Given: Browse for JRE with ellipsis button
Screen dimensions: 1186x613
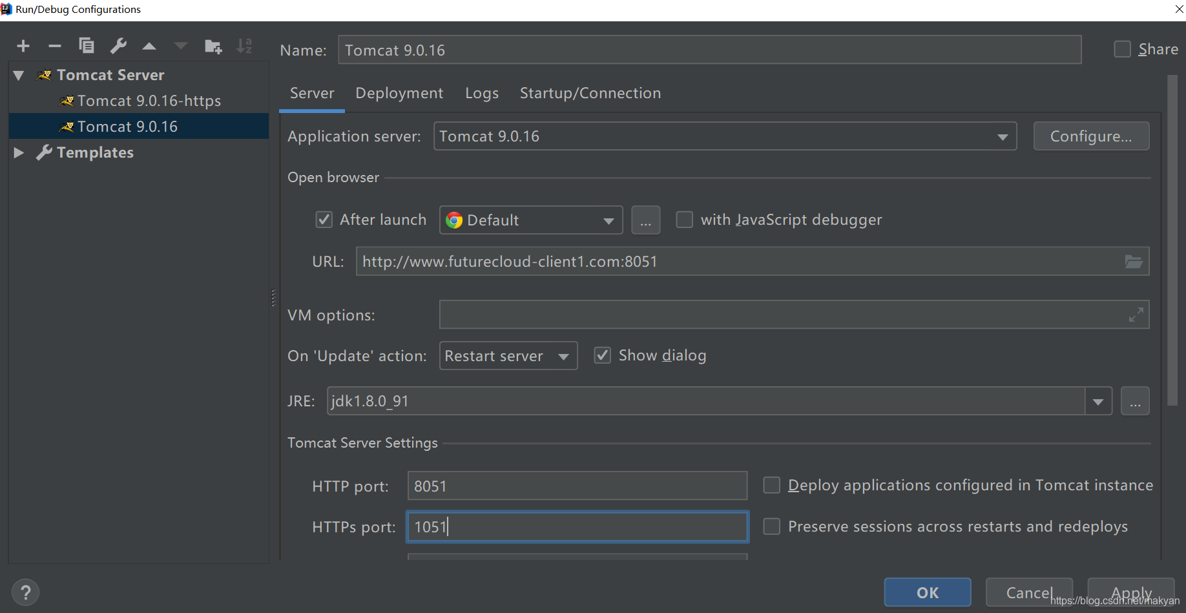Looking at the screenshot, I should click(1135, 401).
